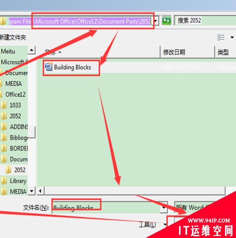
Task: Select the Office12 folder in tree
Action: coord(15,94)
